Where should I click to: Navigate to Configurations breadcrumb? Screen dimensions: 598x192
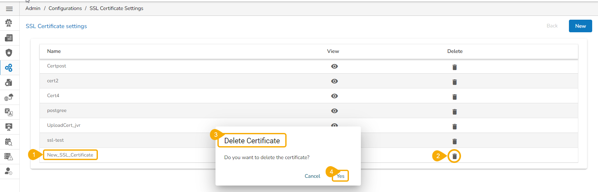(65, 8)
